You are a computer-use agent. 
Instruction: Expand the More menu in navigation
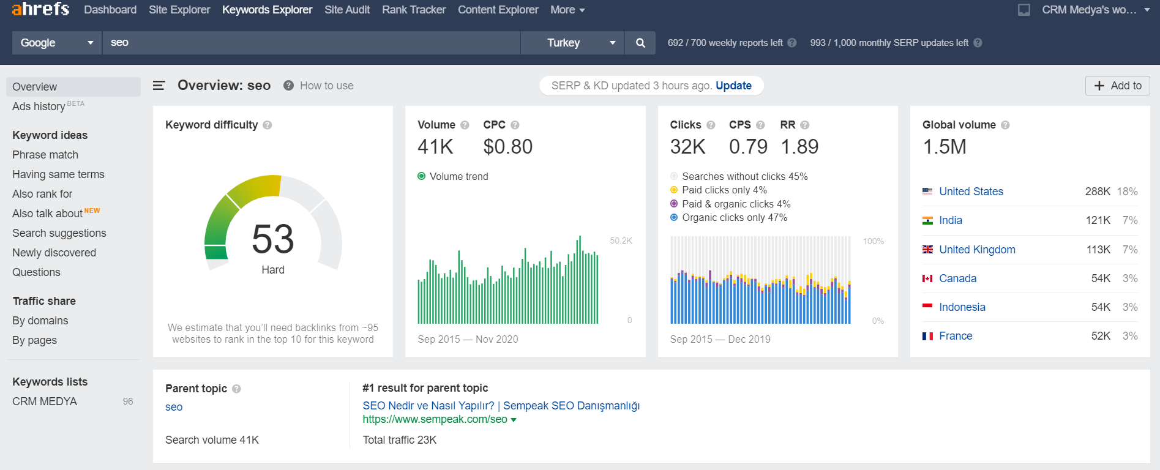[567, 10]
